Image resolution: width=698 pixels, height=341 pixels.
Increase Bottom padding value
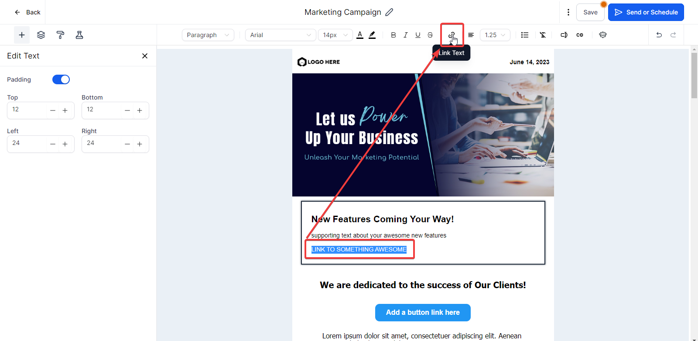[140, 110]
